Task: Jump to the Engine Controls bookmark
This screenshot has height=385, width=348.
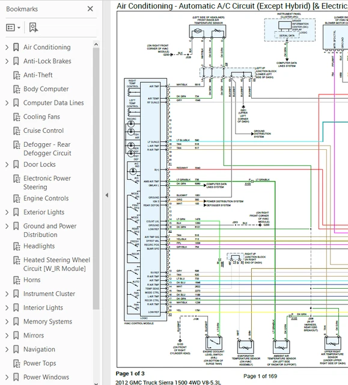Action: click(x=46, y=199)
